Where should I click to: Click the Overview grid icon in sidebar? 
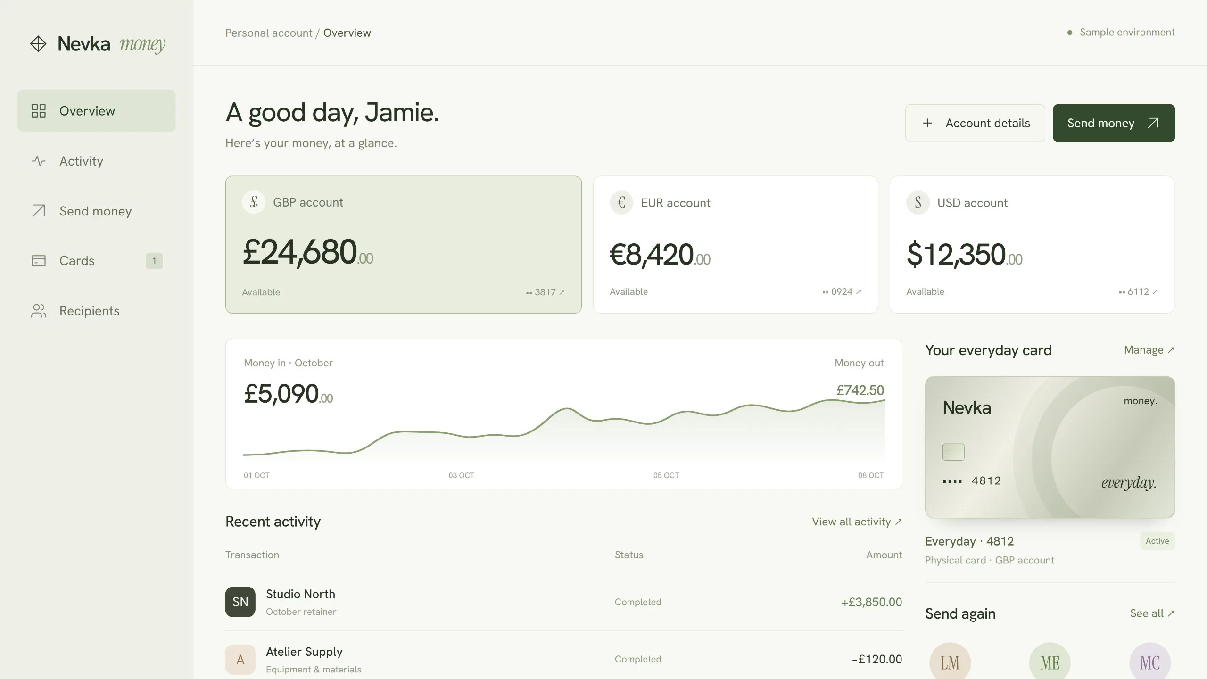coord(39,111)
